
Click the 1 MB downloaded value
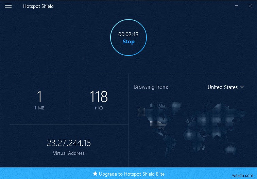click(x=39, y=96)
